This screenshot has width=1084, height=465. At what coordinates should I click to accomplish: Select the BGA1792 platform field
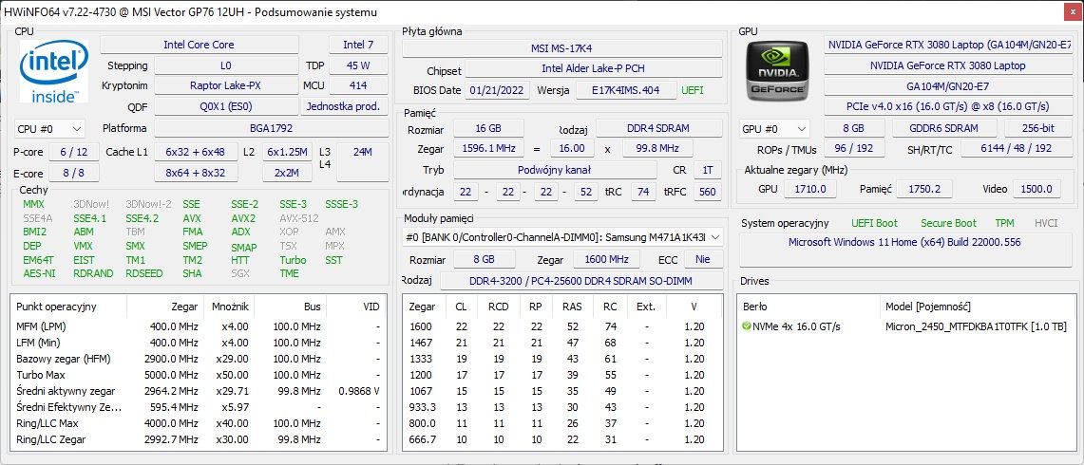tap(271, 128)
